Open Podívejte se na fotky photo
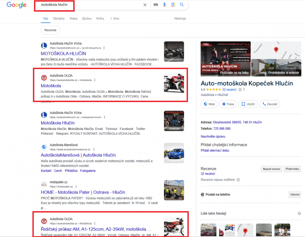This screenshot has width=305, height=237. pyautogui.click(x=226, y=59)
